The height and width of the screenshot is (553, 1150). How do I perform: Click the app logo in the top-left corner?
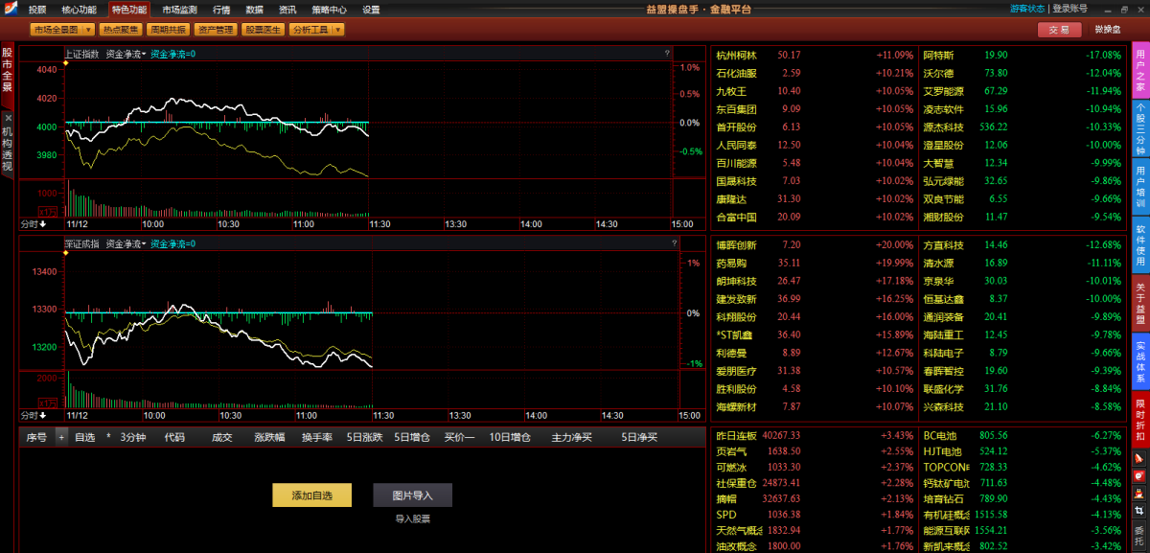pos(9,9)
